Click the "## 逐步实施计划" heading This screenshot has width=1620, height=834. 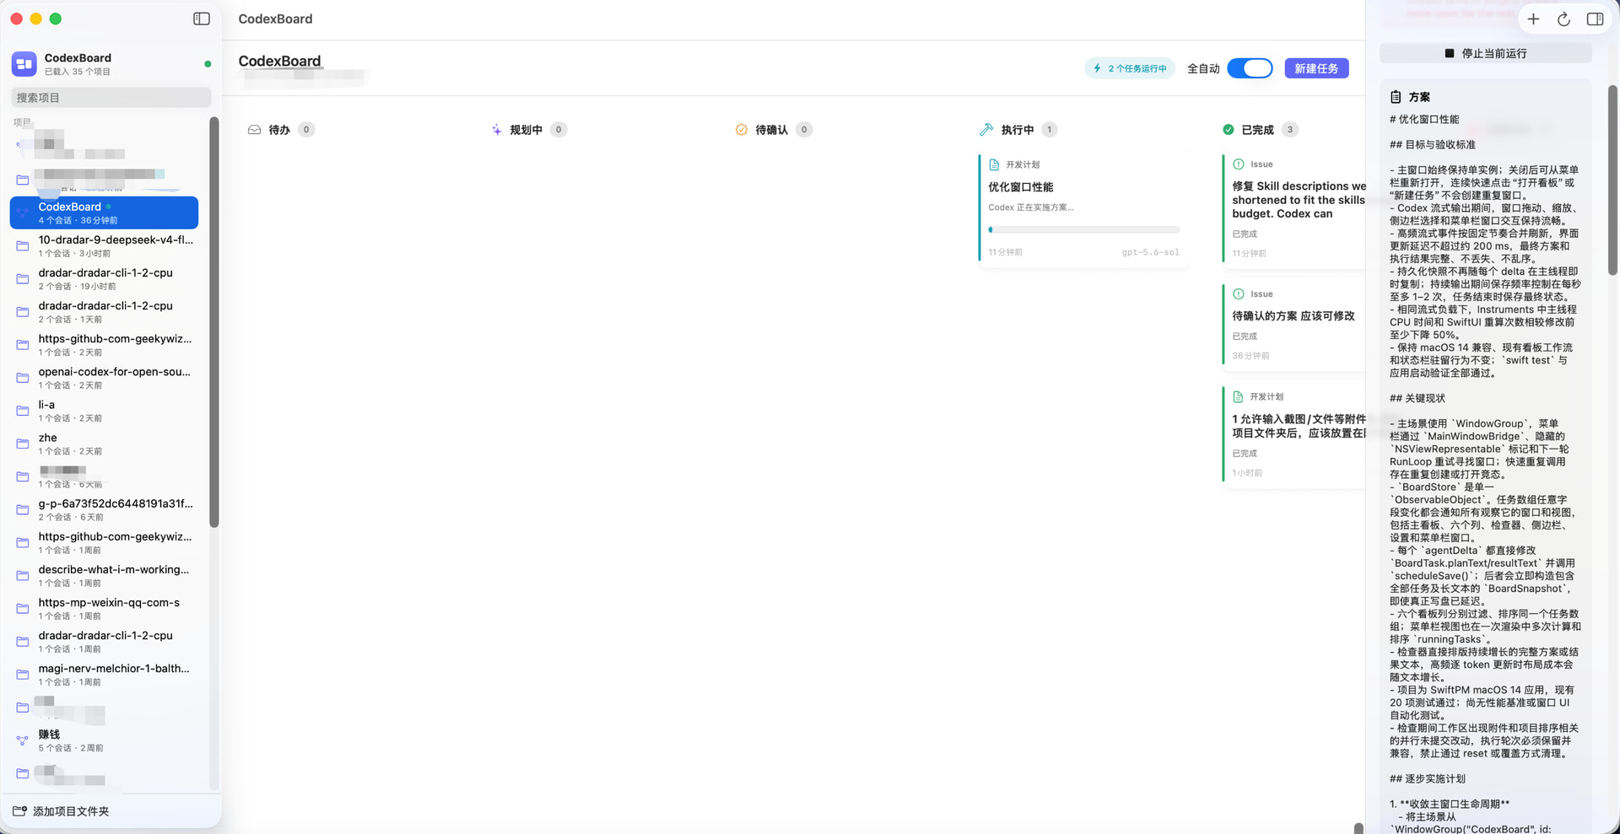click(1428, 779)
